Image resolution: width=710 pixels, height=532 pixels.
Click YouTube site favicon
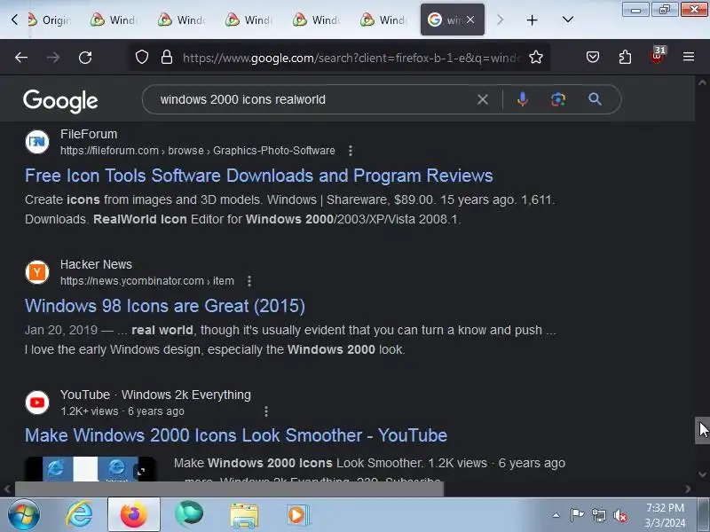[37, 403]
